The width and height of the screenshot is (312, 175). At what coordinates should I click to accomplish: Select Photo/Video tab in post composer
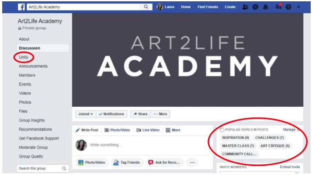click(x=117, y=130)
